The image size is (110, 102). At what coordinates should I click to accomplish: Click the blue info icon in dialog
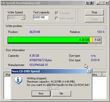point(18,80)
